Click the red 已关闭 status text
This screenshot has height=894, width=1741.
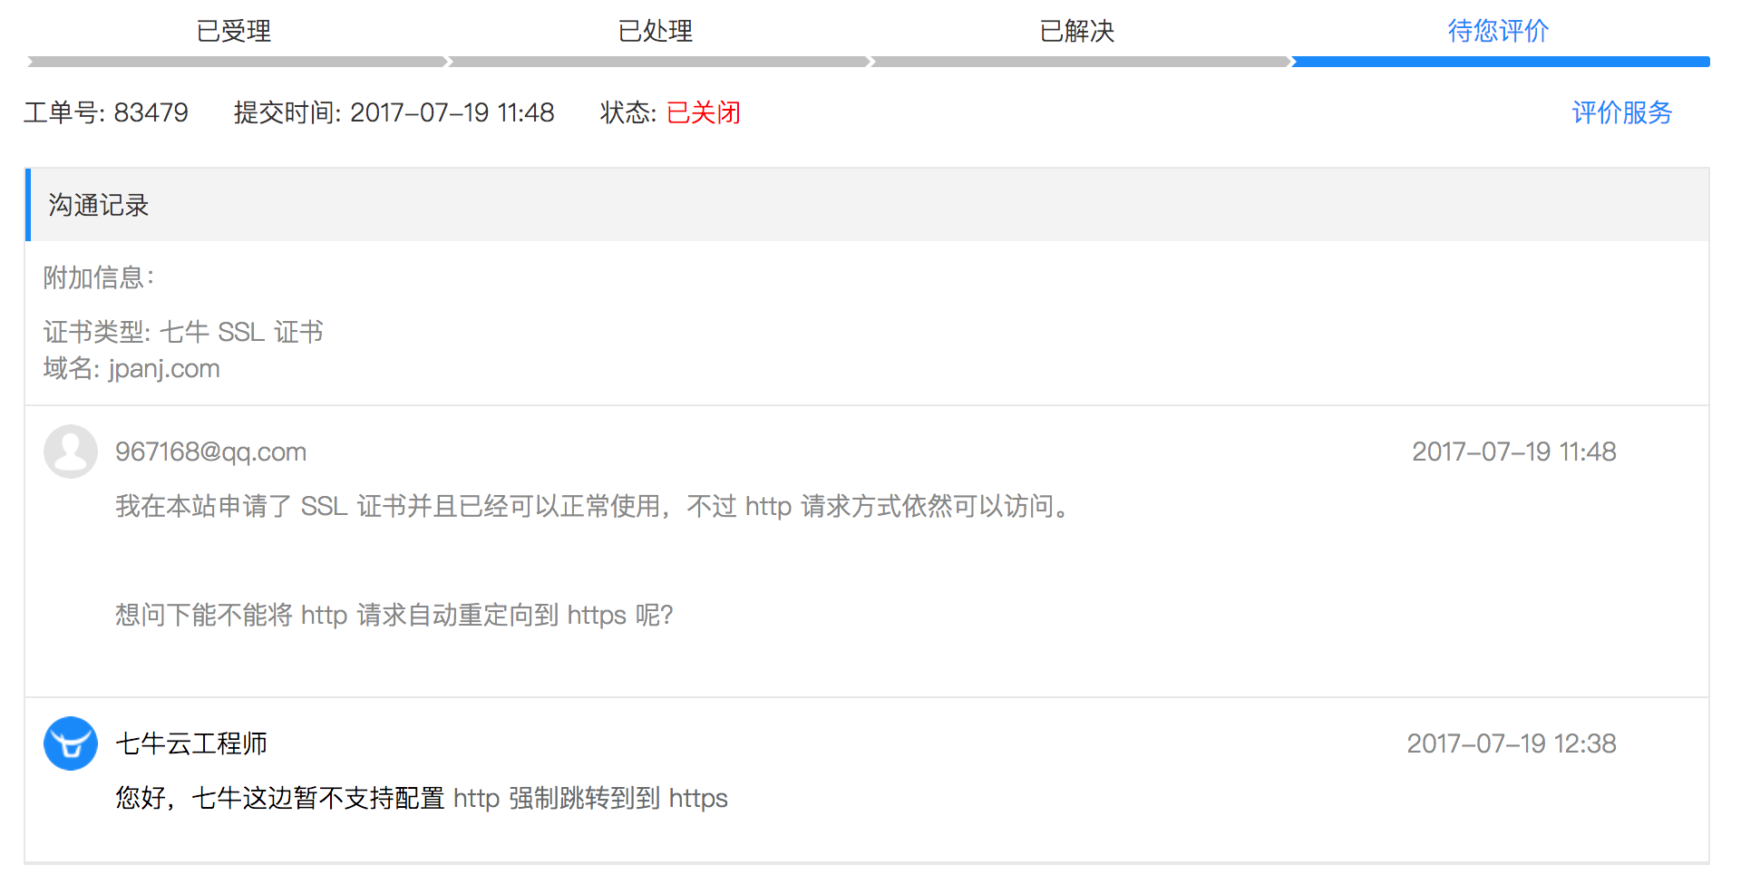tap(703, 112)
